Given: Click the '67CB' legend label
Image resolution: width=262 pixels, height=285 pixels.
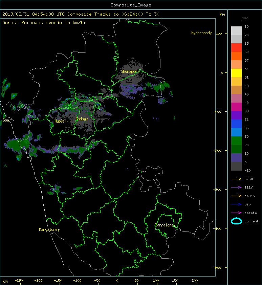Looking at the screenshot, I should click(x=248, y=179).
